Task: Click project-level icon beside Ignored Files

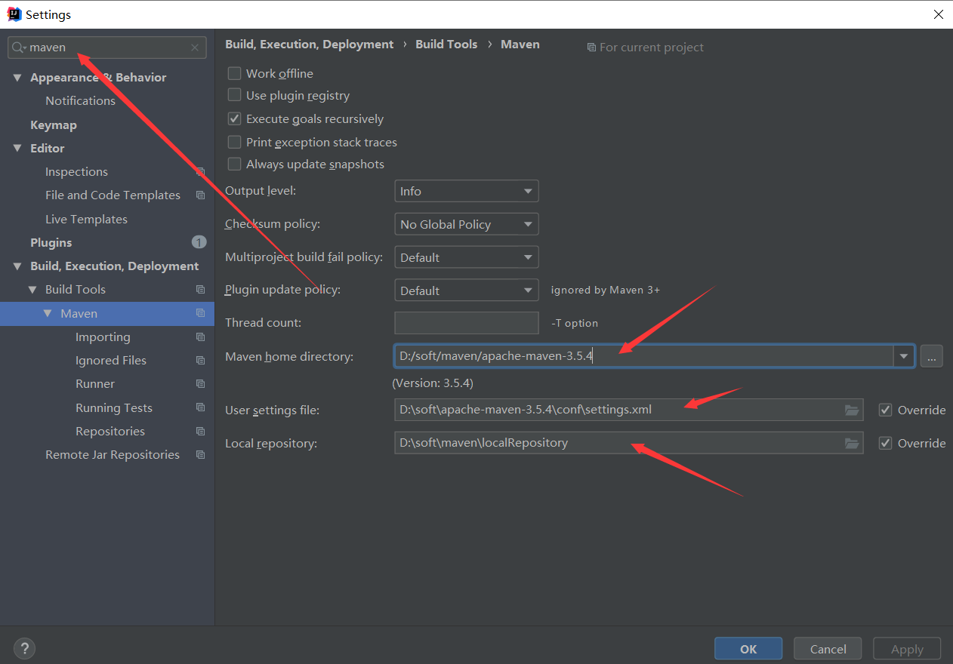Action: (200, 361)
